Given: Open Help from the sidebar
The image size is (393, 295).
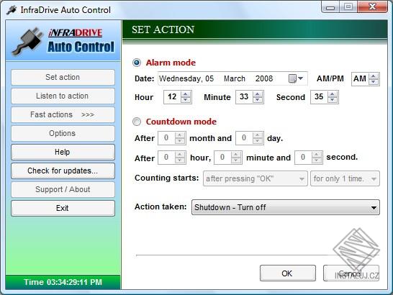Looking at the screenshot, I should pyautogui.click(x=63, y=152).
